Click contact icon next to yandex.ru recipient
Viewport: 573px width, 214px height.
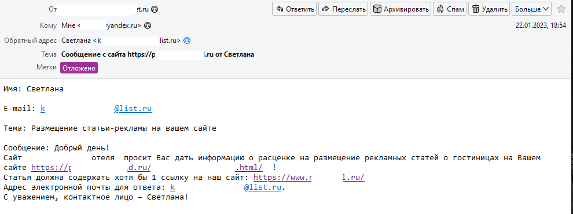tap(148, 26)
